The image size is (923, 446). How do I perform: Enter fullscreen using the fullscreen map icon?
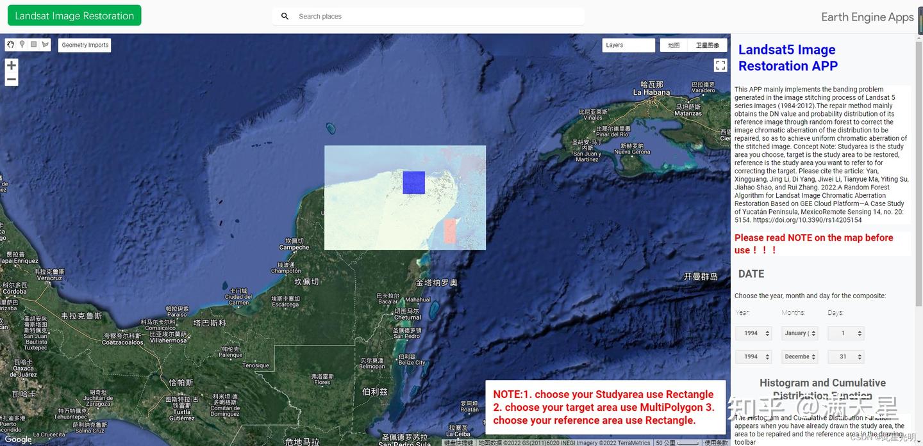click(720, 65)
